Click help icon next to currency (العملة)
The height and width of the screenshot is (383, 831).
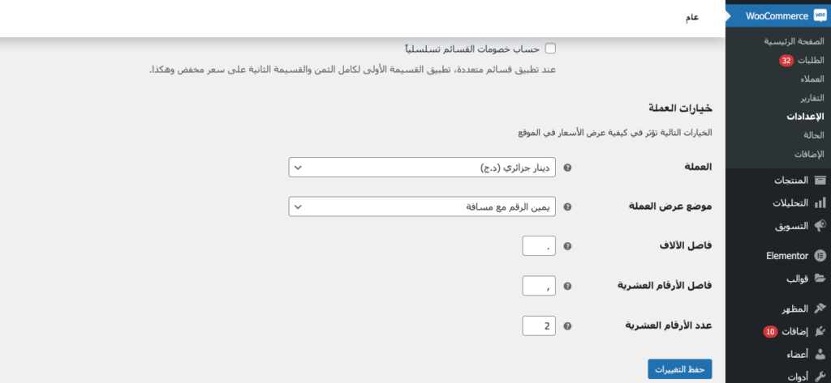pos(567,168)
